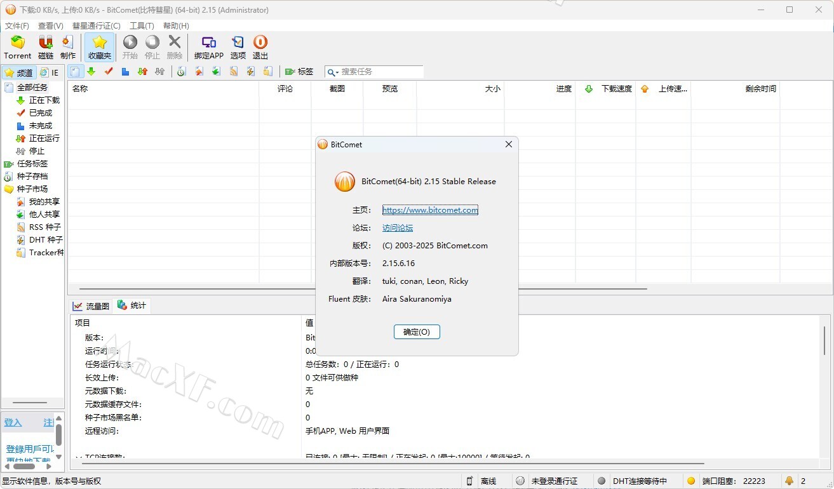Select 正在运行 in the sidebar tree
834x489 pixels.
(x=44, y=138)
